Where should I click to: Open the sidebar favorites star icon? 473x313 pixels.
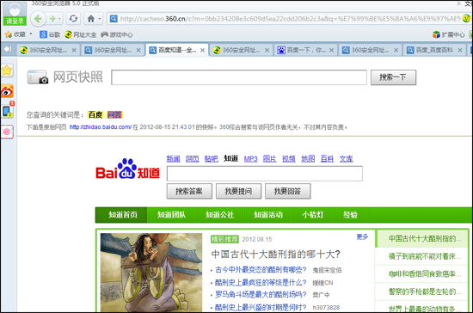point(7,71)
